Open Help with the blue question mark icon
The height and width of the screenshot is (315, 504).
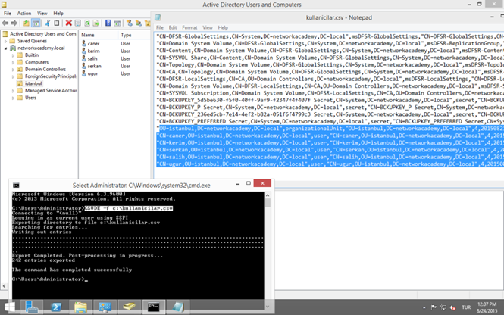pyautogui.click(x=108, y=23)
